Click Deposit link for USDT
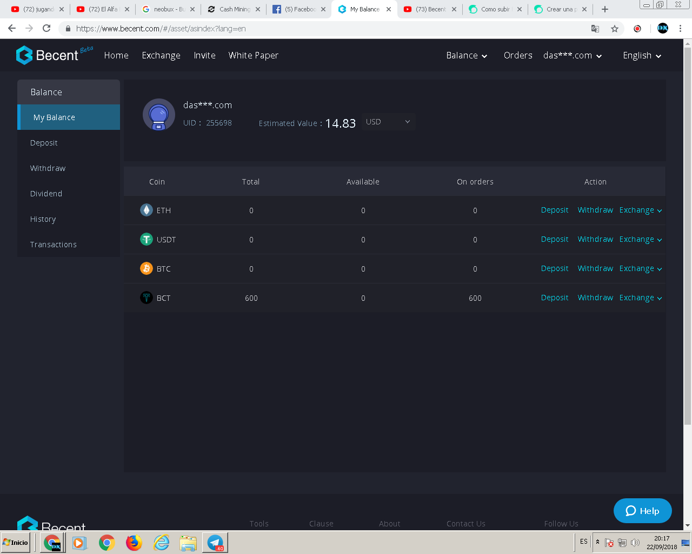 pos(555,239)
